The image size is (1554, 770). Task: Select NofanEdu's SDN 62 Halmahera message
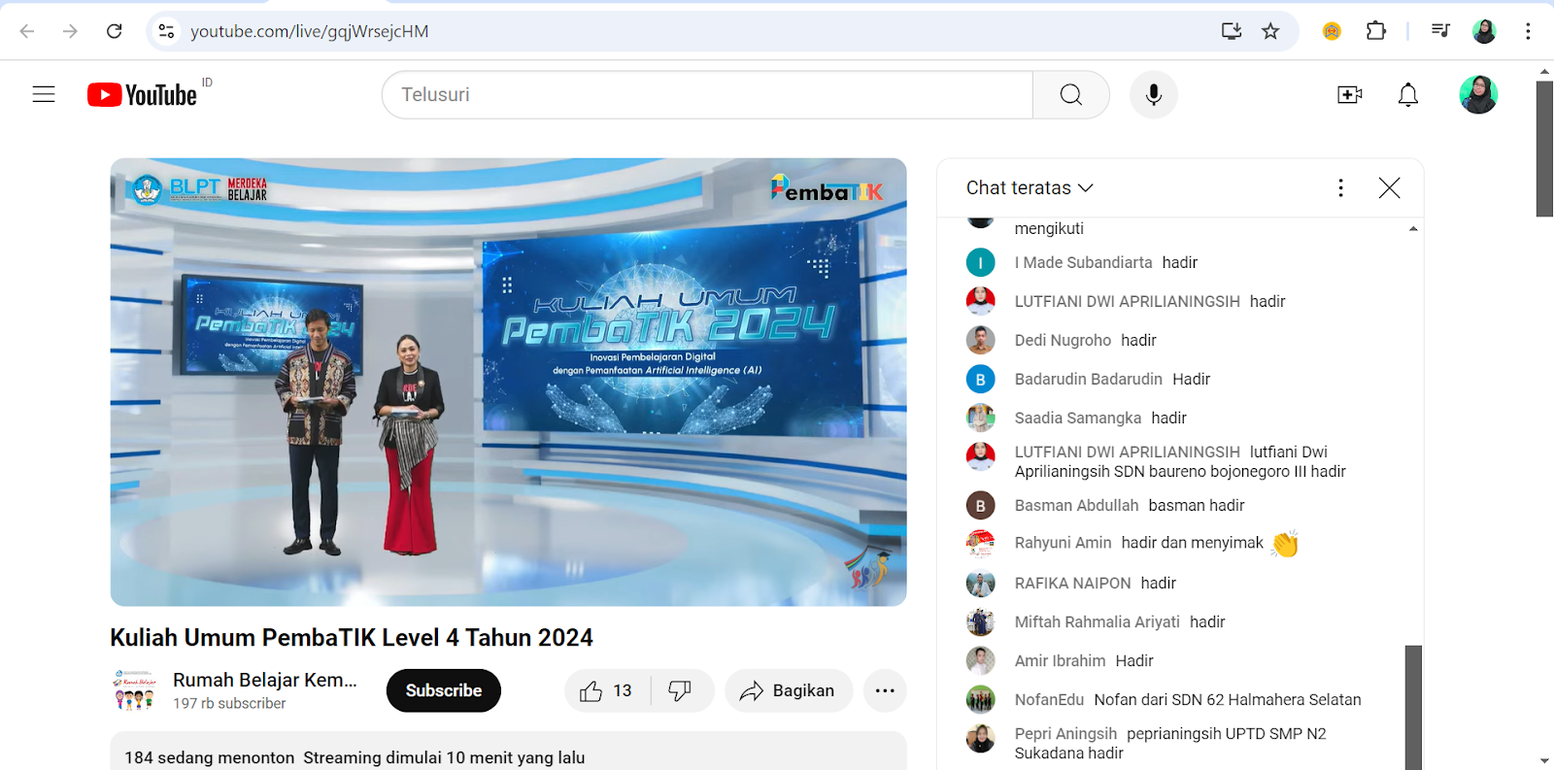pyautogui.click(x=1228, y=699)
